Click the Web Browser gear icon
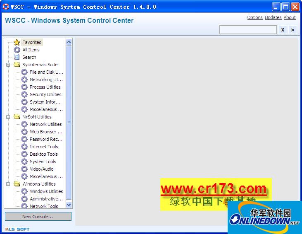Viewport: 302px width, 234px height. pos(24,132)
